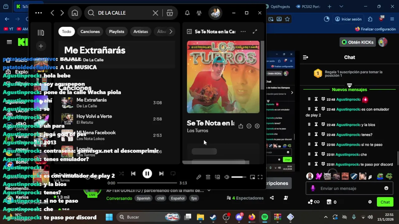Seek in the song progress bar

[x=147, y=183]
